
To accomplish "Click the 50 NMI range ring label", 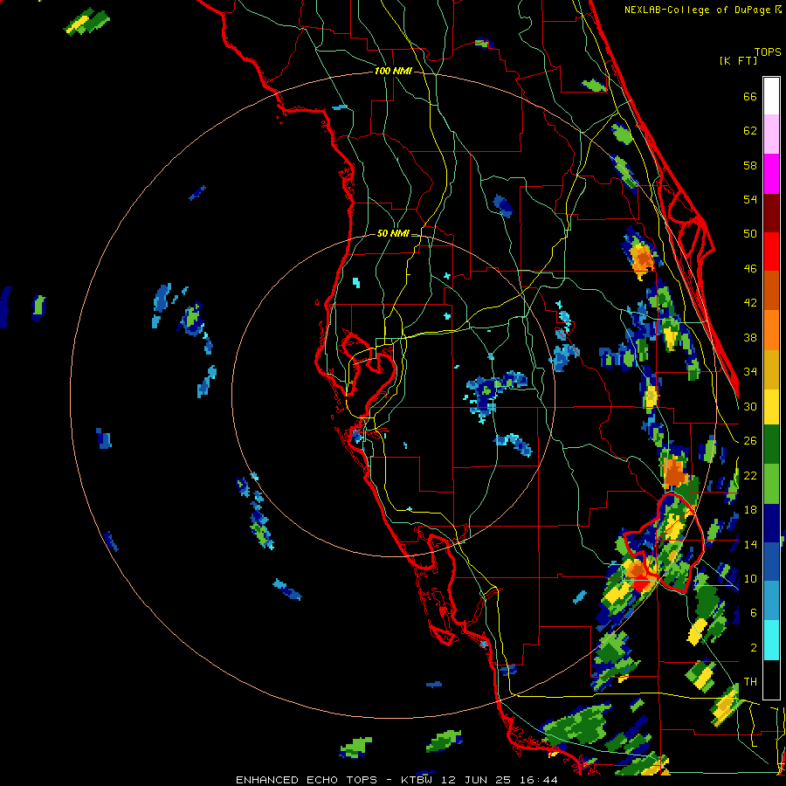I will pyautogui.click(x=393, y=233).
